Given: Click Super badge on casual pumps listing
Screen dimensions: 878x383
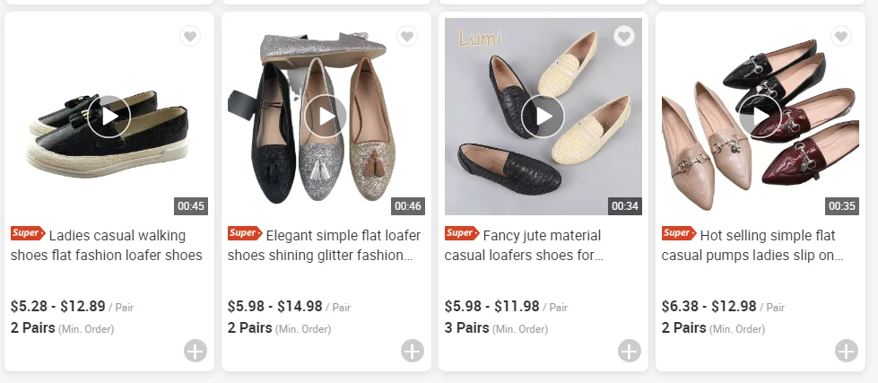Looking at the screenshot, I should tap(678, 234).
